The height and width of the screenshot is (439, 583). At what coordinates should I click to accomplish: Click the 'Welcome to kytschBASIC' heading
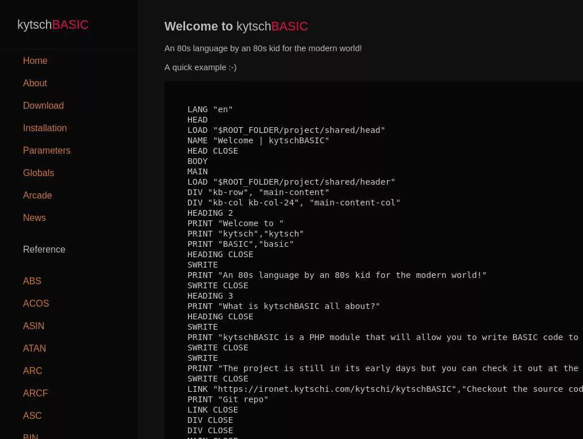click(236, 26)
